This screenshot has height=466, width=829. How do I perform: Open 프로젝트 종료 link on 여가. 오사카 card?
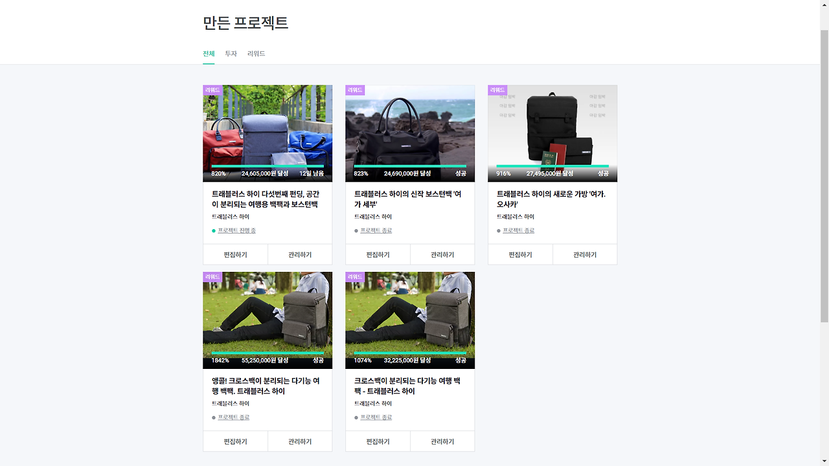519,230
